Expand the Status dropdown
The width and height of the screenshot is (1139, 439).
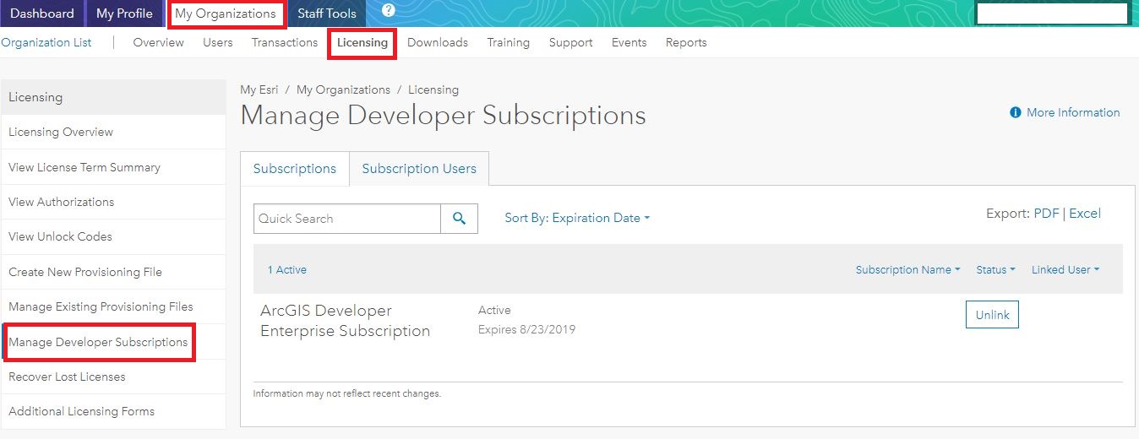point(995,270)
